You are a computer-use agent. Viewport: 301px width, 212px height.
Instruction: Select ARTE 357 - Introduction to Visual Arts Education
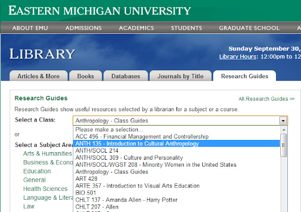tap(176, 186)
